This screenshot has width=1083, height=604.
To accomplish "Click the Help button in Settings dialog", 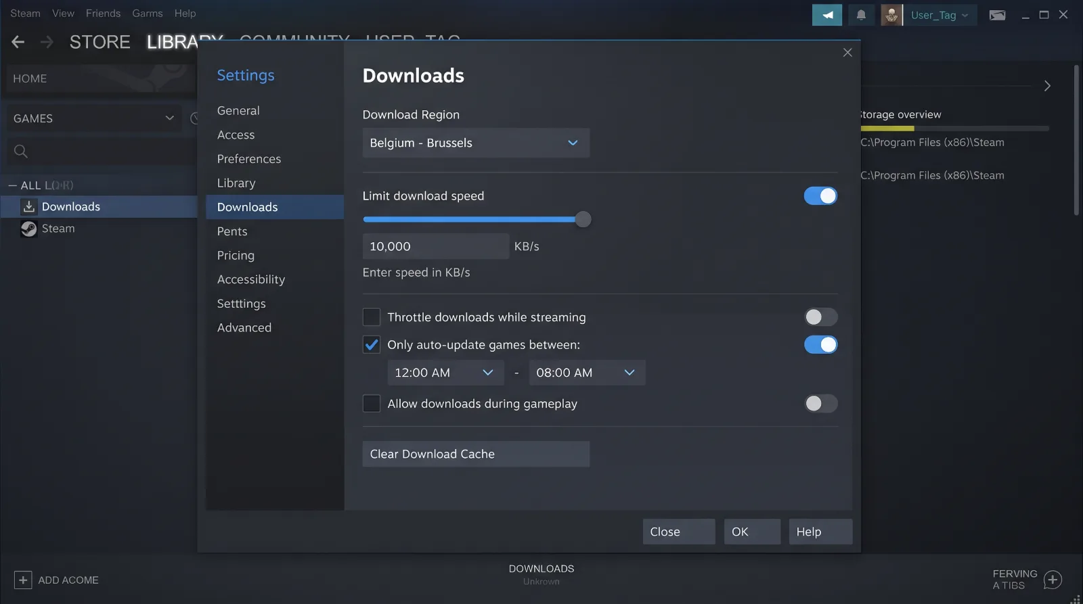I will tap(820, 532).
